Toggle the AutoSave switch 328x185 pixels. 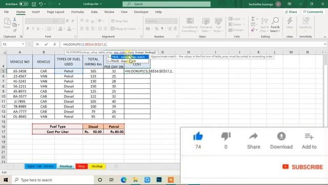pos(24,4)
